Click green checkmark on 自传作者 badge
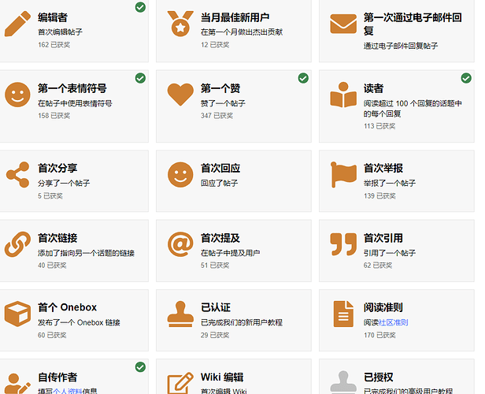The image size is (485, 394). 140,367
